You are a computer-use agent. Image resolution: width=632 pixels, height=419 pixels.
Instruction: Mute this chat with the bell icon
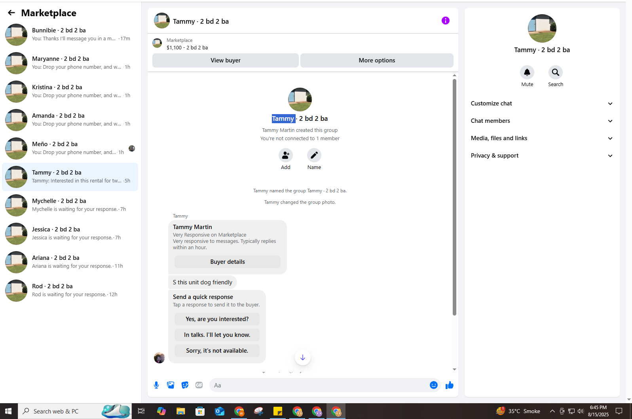527,72
